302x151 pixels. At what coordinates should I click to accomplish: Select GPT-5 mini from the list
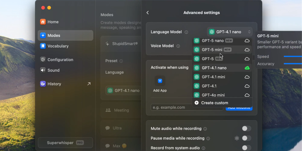coord(222,50)
